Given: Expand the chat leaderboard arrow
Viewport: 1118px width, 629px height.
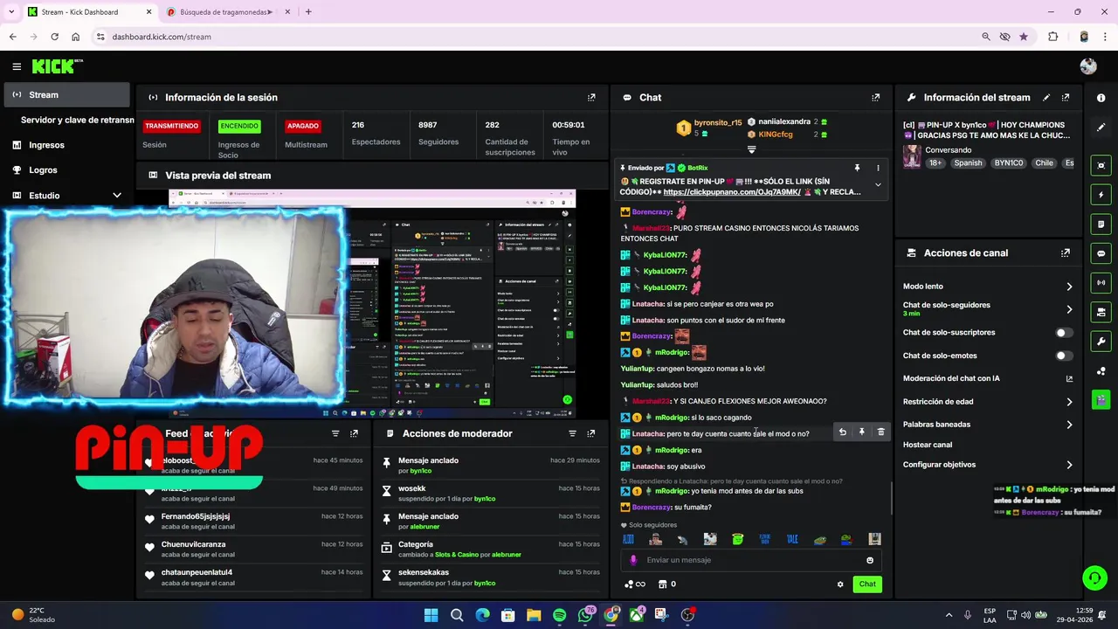Looking at the screenshot, I should click(752, 150).
